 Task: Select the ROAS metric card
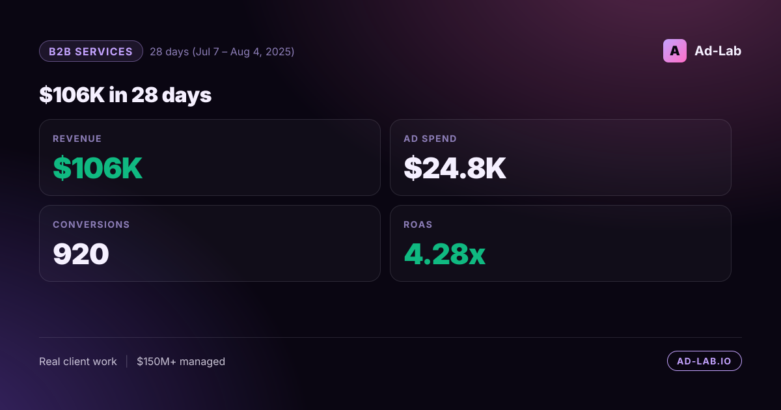coord(560,243)
